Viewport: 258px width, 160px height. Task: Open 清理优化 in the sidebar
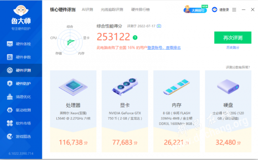[21, 97]
